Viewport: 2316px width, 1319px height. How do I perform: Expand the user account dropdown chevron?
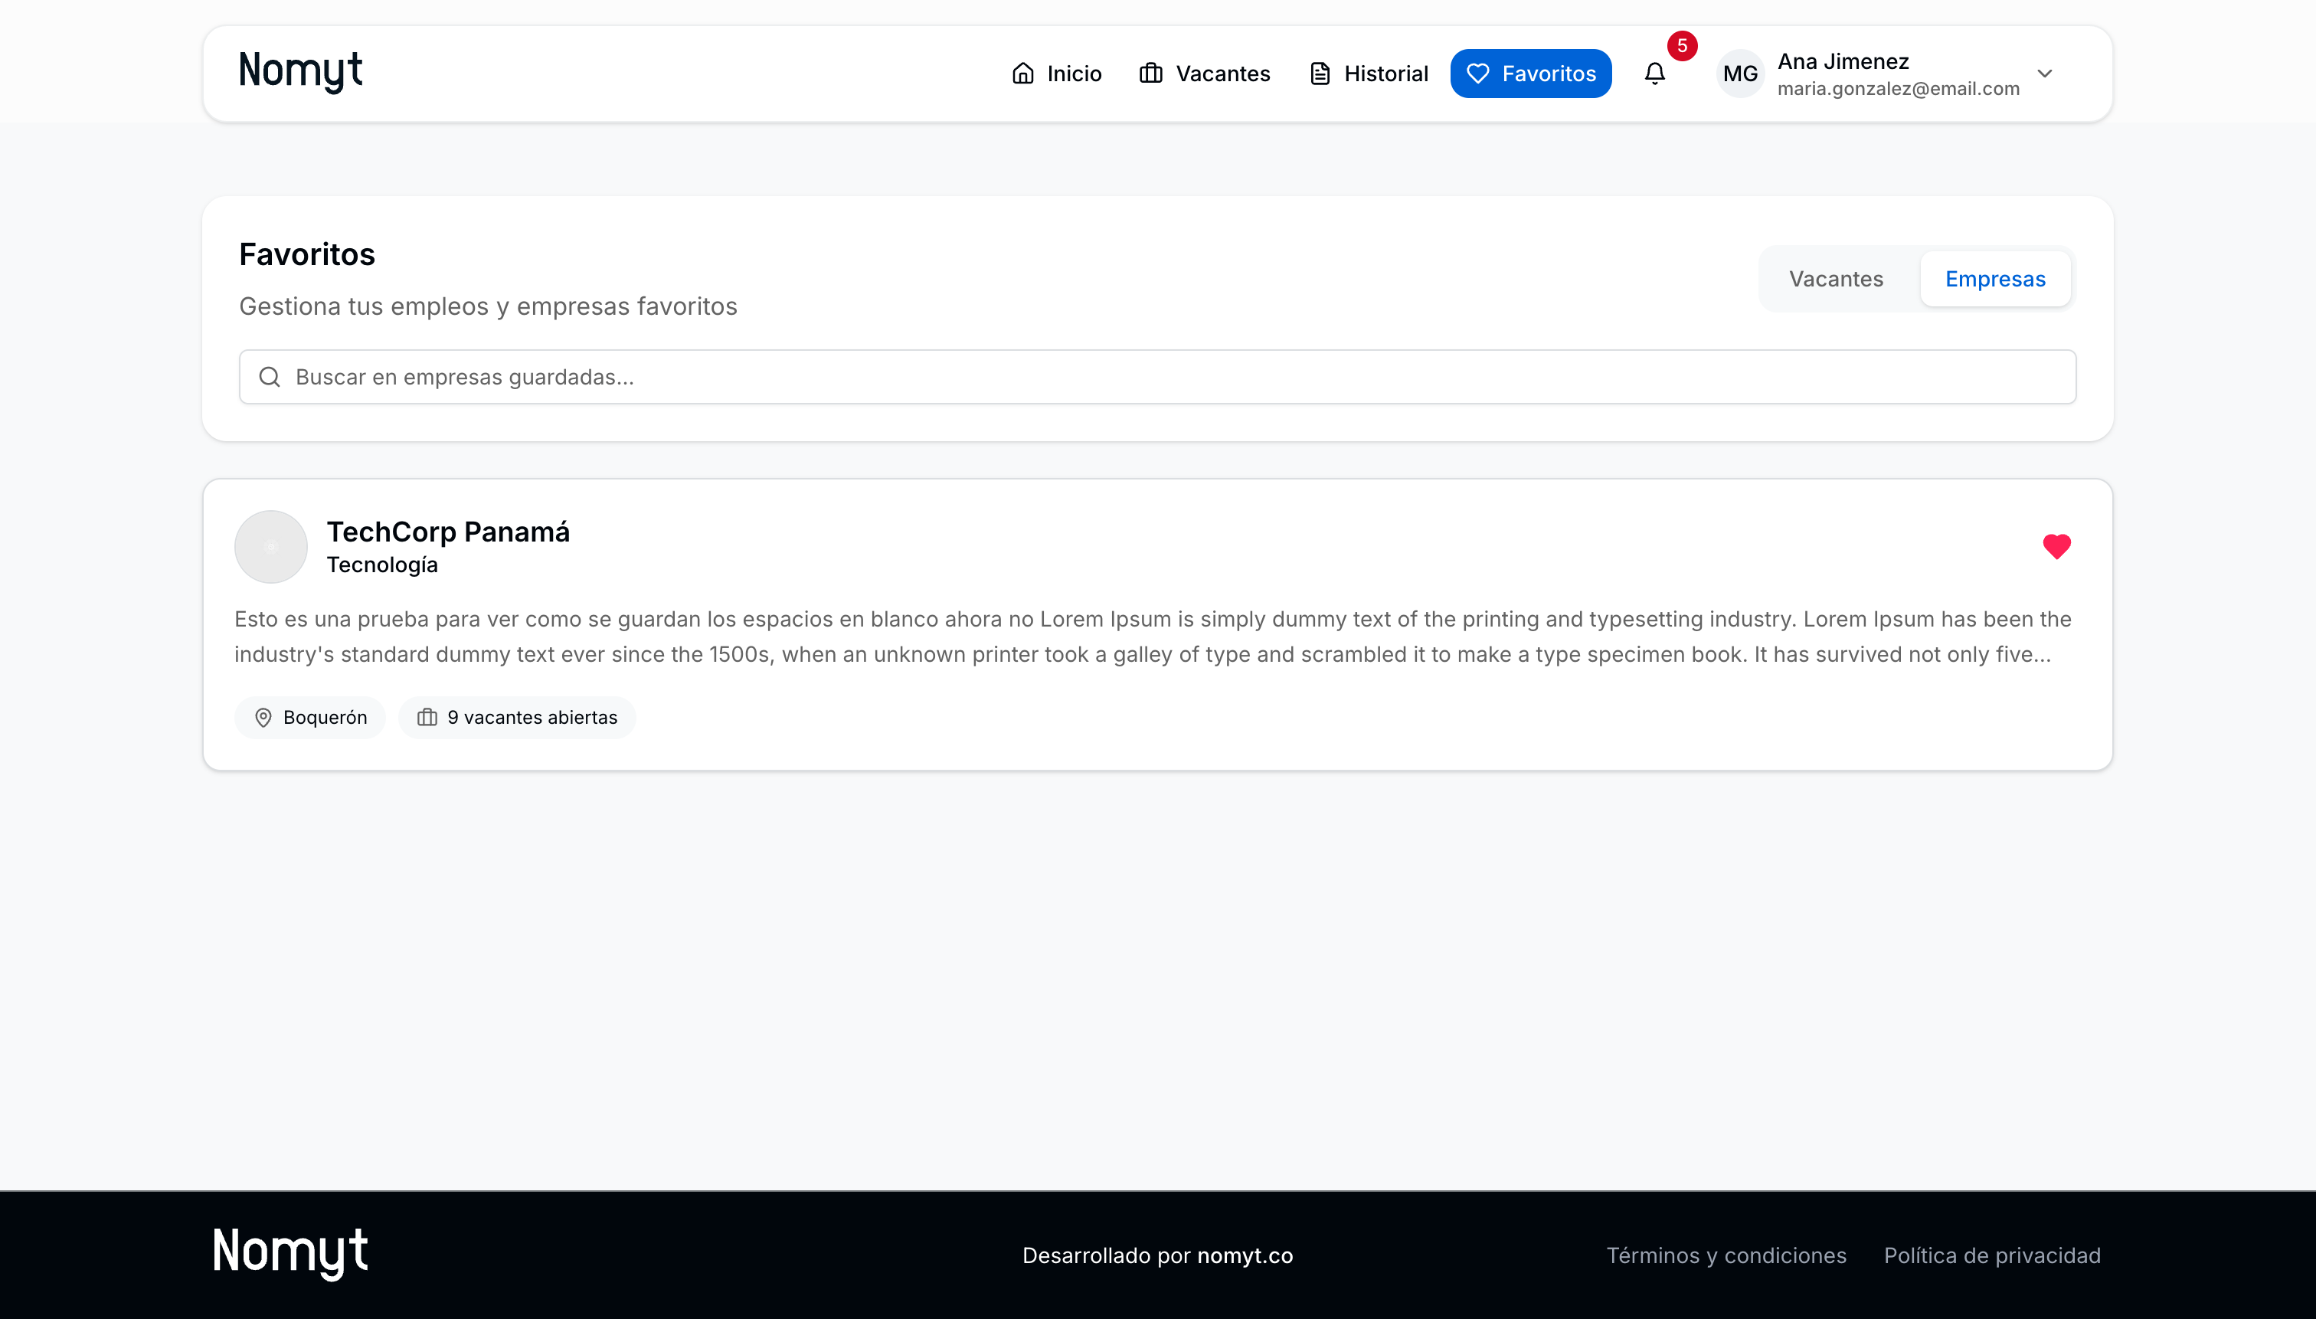point(2044,74)
